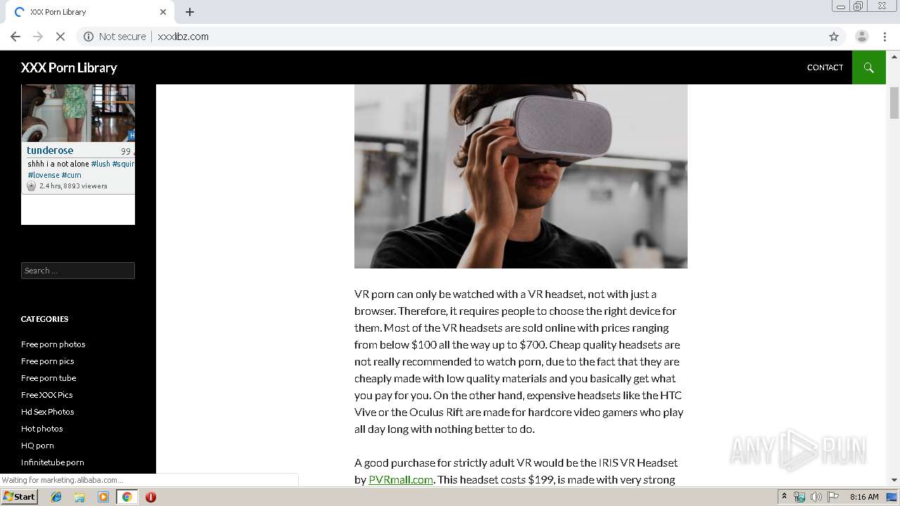Open the Action Center flag icon
Screen dimensions: 900x506
(x=833, y=497)
